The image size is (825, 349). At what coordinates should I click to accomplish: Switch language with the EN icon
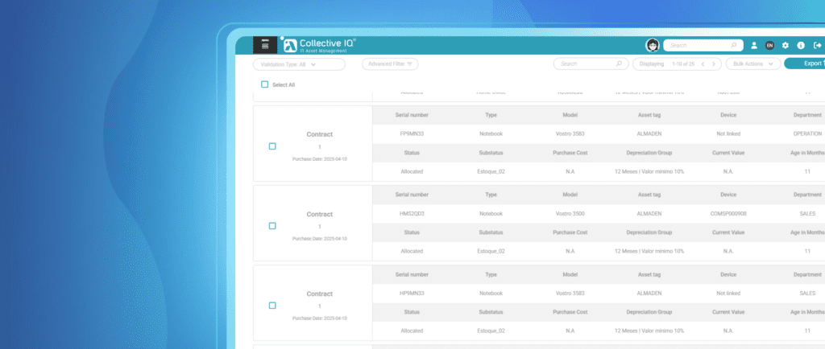tap(769, 46)
